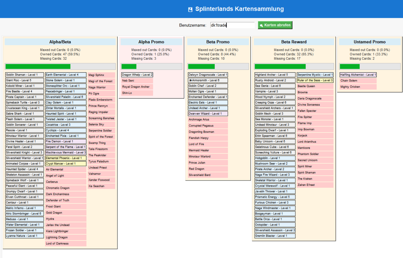Select Dragon Whelp - Level 2 card

click(137, 75)
